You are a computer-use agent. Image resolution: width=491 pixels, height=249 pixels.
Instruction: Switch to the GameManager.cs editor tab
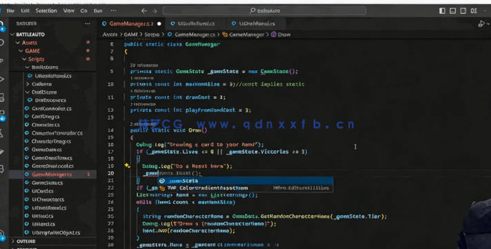[x=132, y=24]
